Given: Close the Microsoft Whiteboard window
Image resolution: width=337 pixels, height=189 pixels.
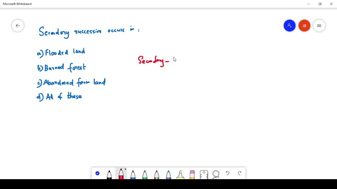Looking at the screenshot, I should click(x=331, y=4).
